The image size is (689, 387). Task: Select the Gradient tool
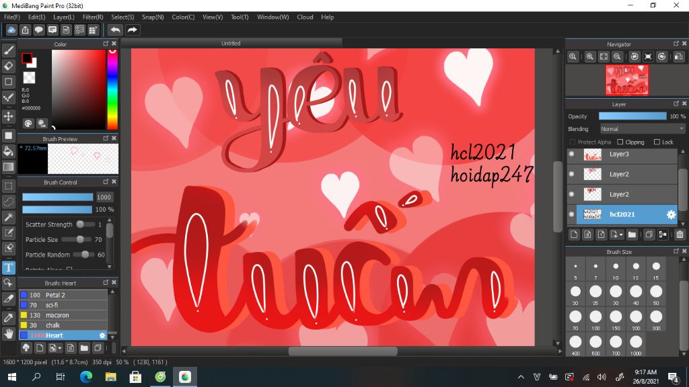8,167
